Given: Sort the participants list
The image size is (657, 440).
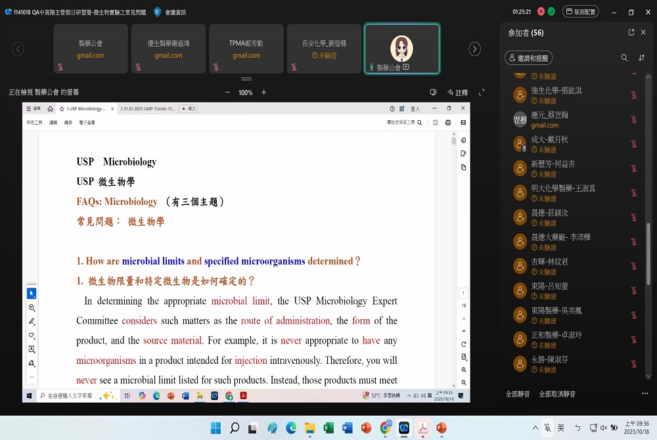Looking at the screenshot, I should (642, 58).
